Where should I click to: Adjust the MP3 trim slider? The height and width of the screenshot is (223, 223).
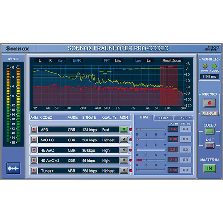[x=151, y=129]
